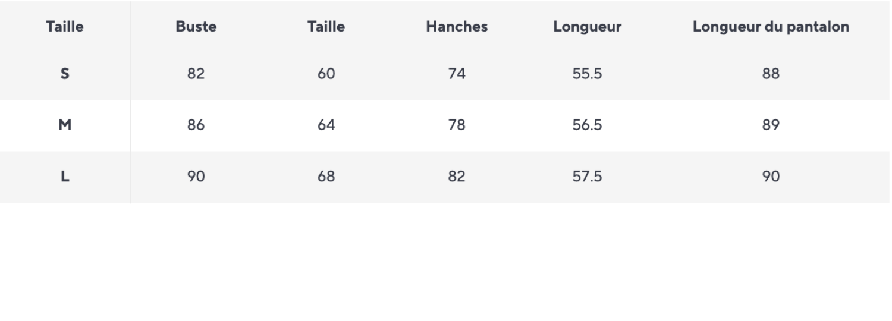Select Longueur value 56.5
892x321 pixels.
[x=587, y=125]
